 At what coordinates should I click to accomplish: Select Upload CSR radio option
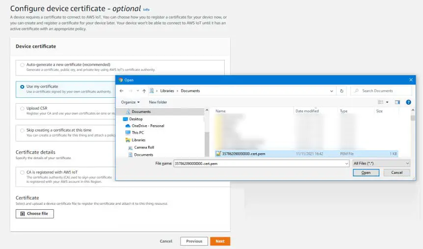(22, 109)
